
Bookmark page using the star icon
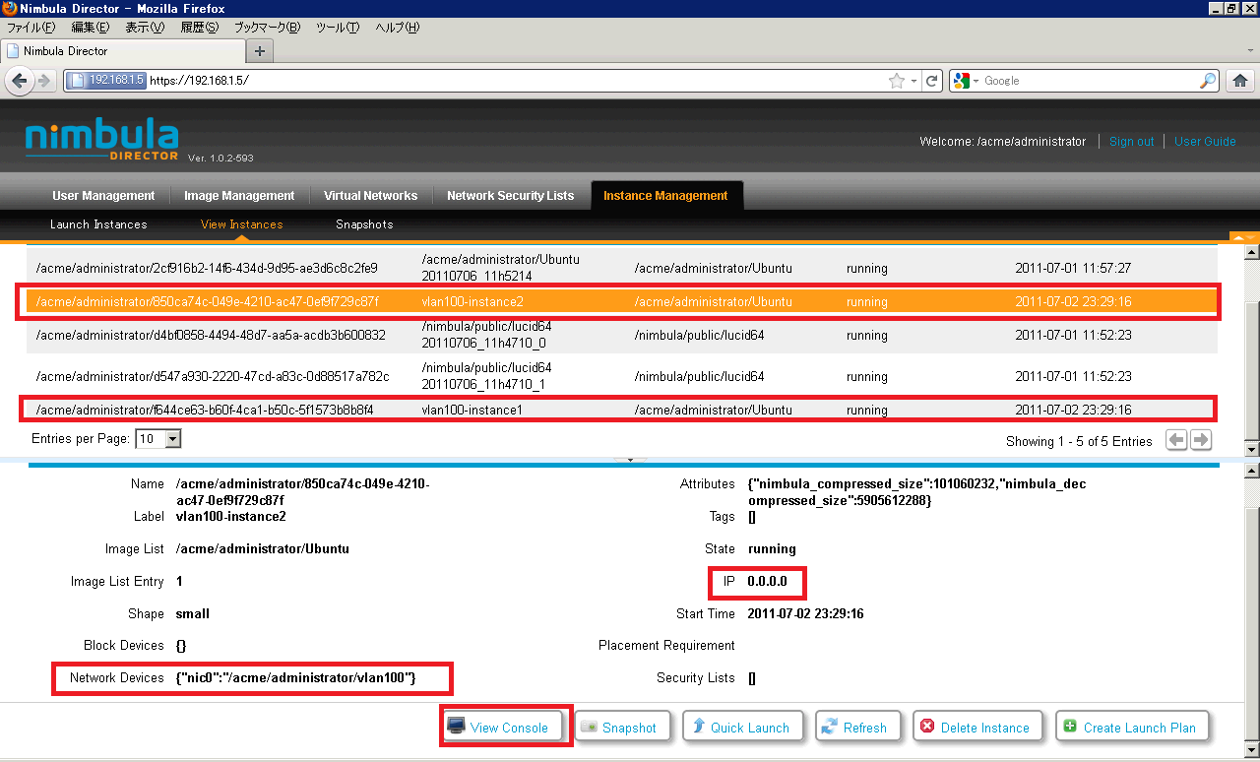(896, 81)
